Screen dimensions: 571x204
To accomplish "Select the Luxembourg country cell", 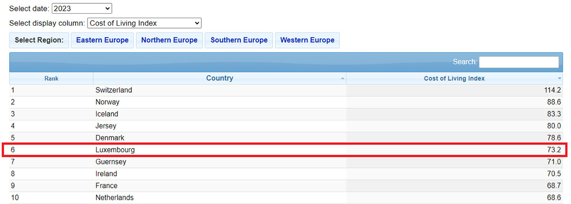I will [x=220, y=150].
